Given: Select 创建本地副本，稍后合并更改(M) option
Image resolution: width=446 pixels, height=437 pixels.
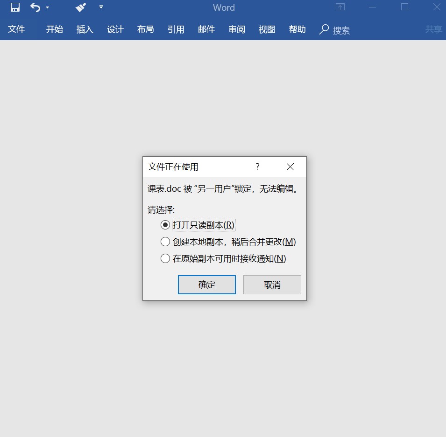Looking at the screenshot, I should (228, 242).
